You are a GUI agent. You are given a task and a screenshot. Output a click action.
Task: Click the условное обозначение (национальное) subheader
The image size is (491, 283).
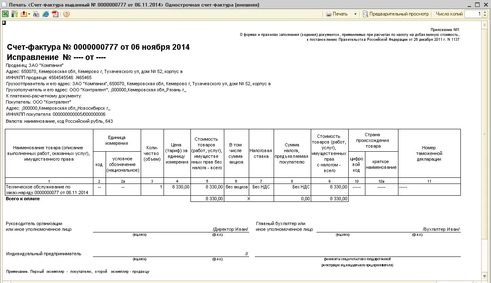[x=123, y=164]
